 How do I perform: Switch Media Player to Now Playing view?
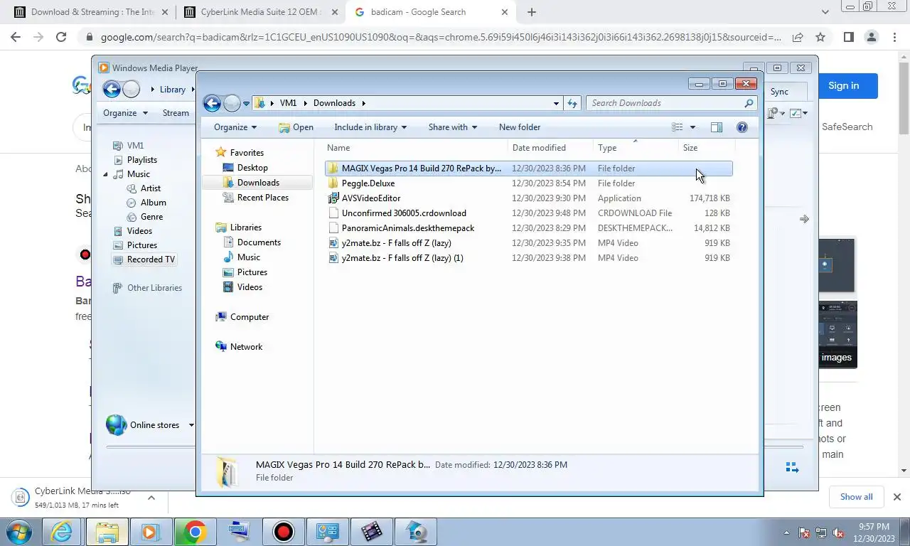pos(792,468)
